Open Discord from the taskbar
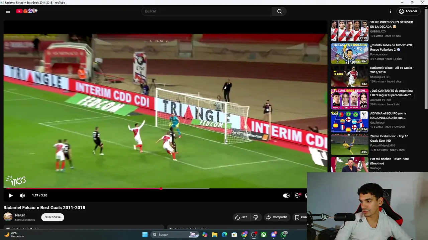The width and height of the screenshot is (428, 240). pyautogui.click(x=274, y=235)
